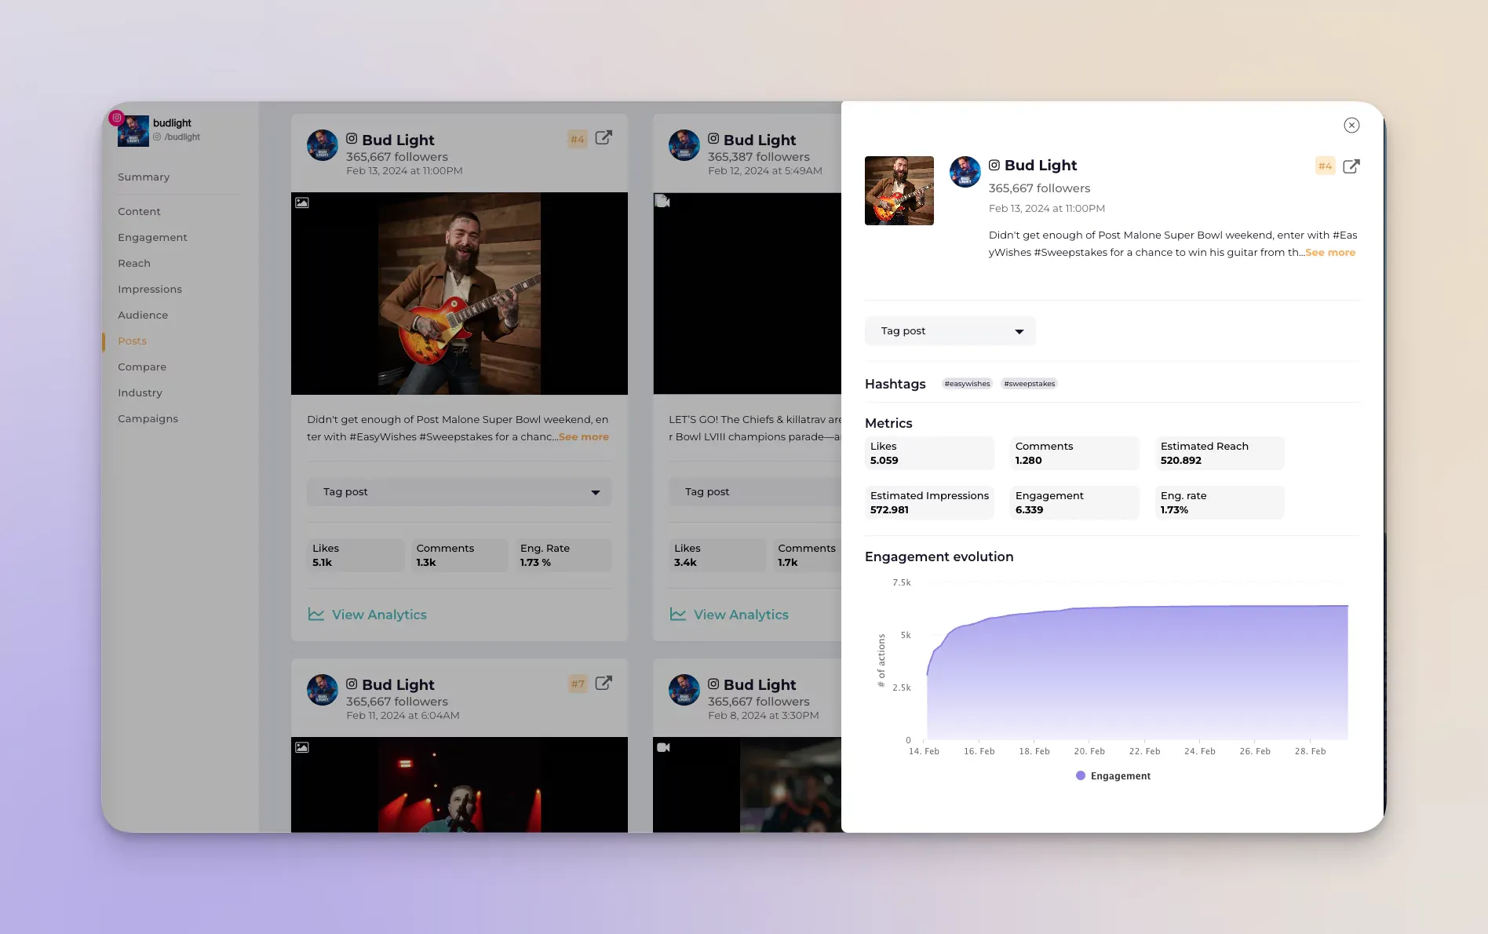
Task: Click Bud Light avatar in detail panel
Action: (965, 172)
